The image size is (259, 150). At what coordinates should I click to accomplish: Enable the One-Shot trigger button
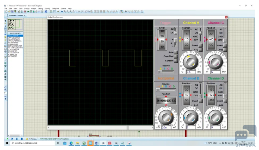(176, 56)
